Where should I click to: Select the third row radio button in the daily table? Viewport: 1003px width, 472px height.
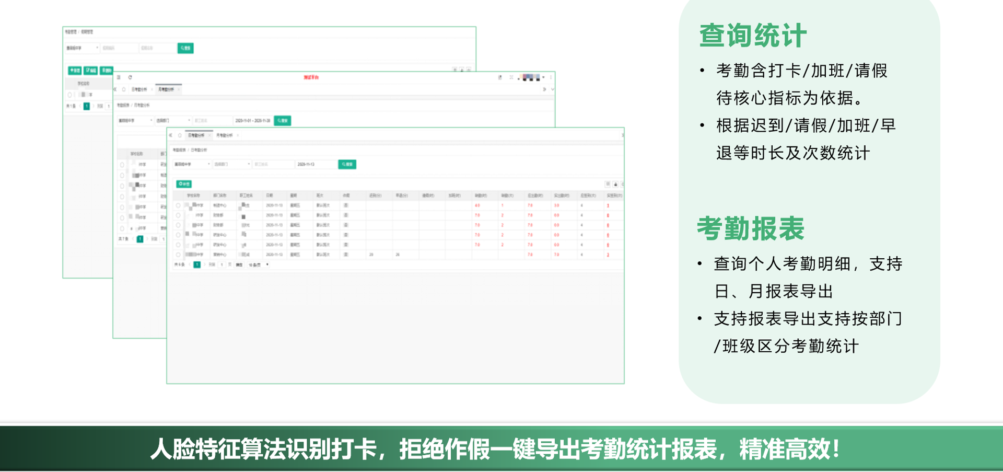[x=178, y=225]
